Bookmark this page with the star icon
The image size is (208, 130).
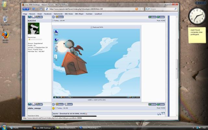[139, 9]
